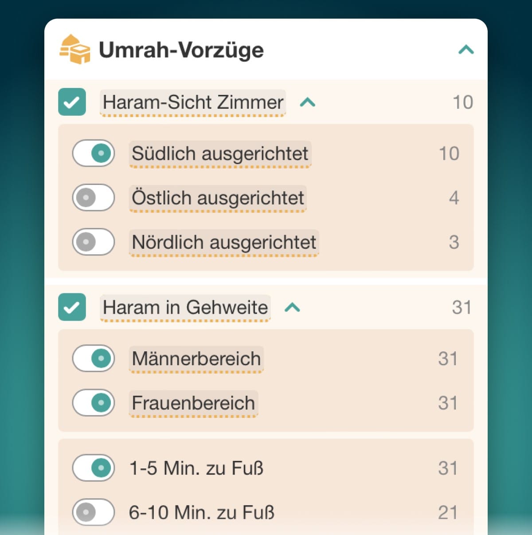Click the Haram-Sicht Zimmer label
This screenshot has height=535, width=532.
pyautogui.click(x=193, y=102)
